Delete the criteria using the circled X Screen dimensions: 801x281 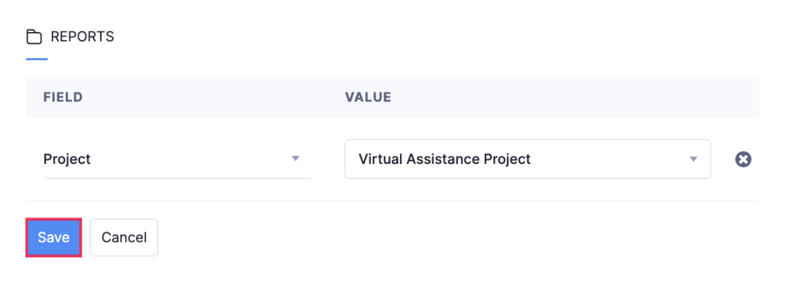pyautogui.click(x=743, y=160)
